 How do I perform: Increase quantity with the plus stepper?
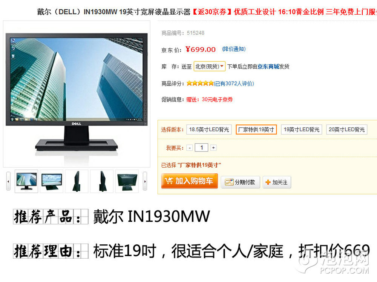coord(213,148)
